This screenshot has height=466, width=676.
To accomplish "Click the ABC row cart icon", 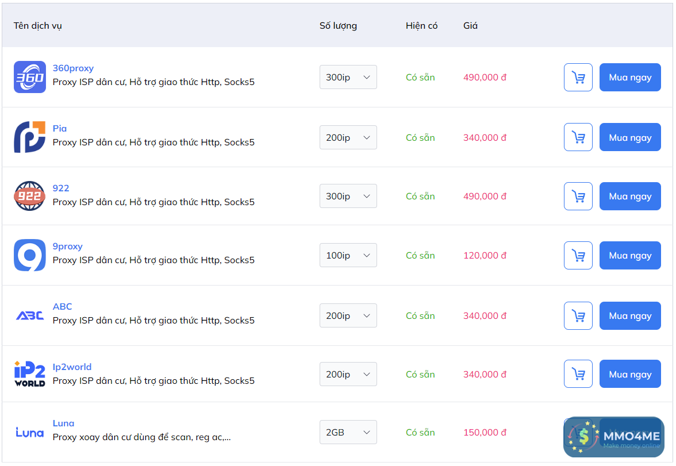I will click(x=578, y=315).
